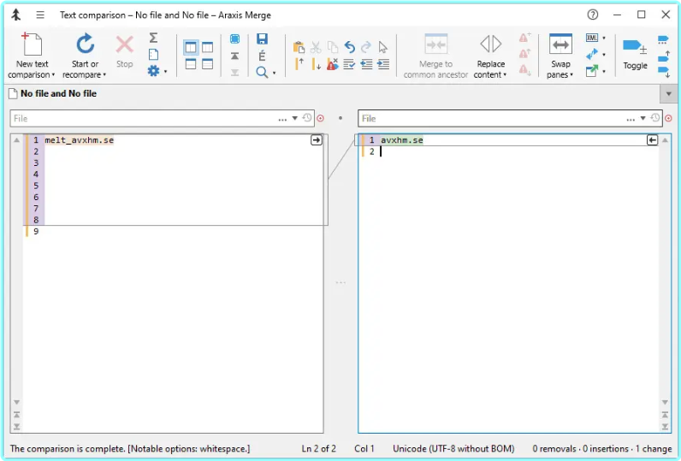Click the Araxis Merge tree logo icon
The image size is (681, 461).
16,15
